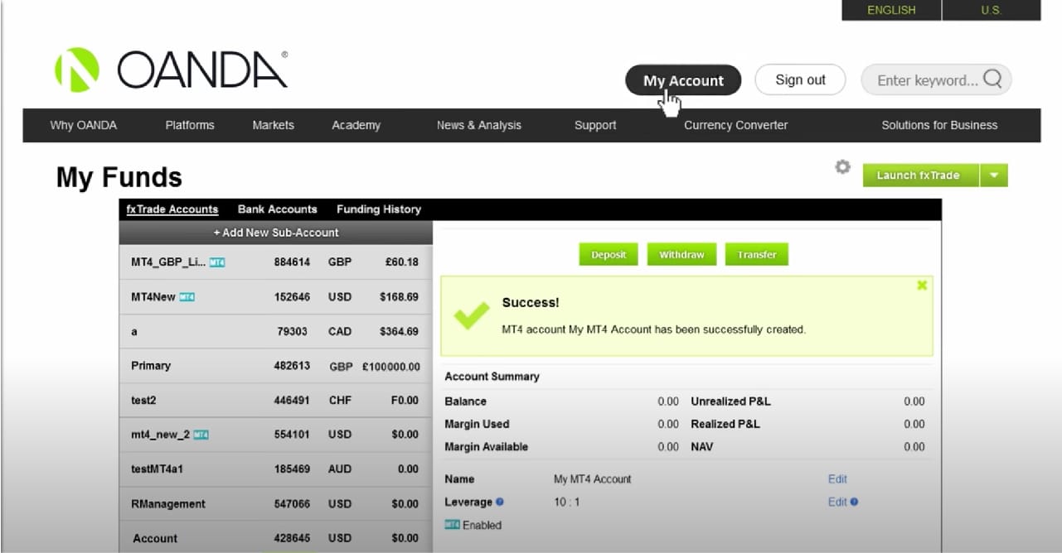The image size is (1062, 553).
Task: Open the U.S. region selector
Action: (992, 10)
